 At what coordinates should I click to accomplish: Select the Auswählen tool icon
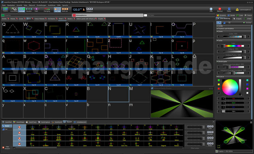pos(14,9)
